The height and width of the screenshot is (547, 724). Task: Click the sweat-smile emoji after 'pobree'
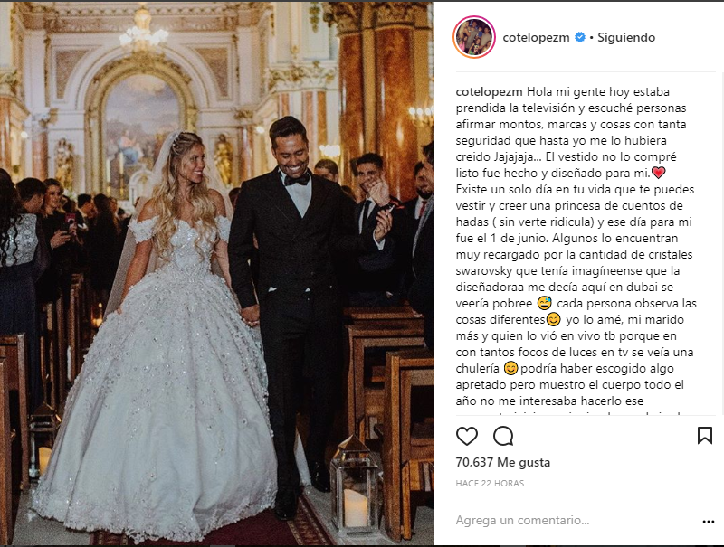pyautogui.click(x=545, y=302)
